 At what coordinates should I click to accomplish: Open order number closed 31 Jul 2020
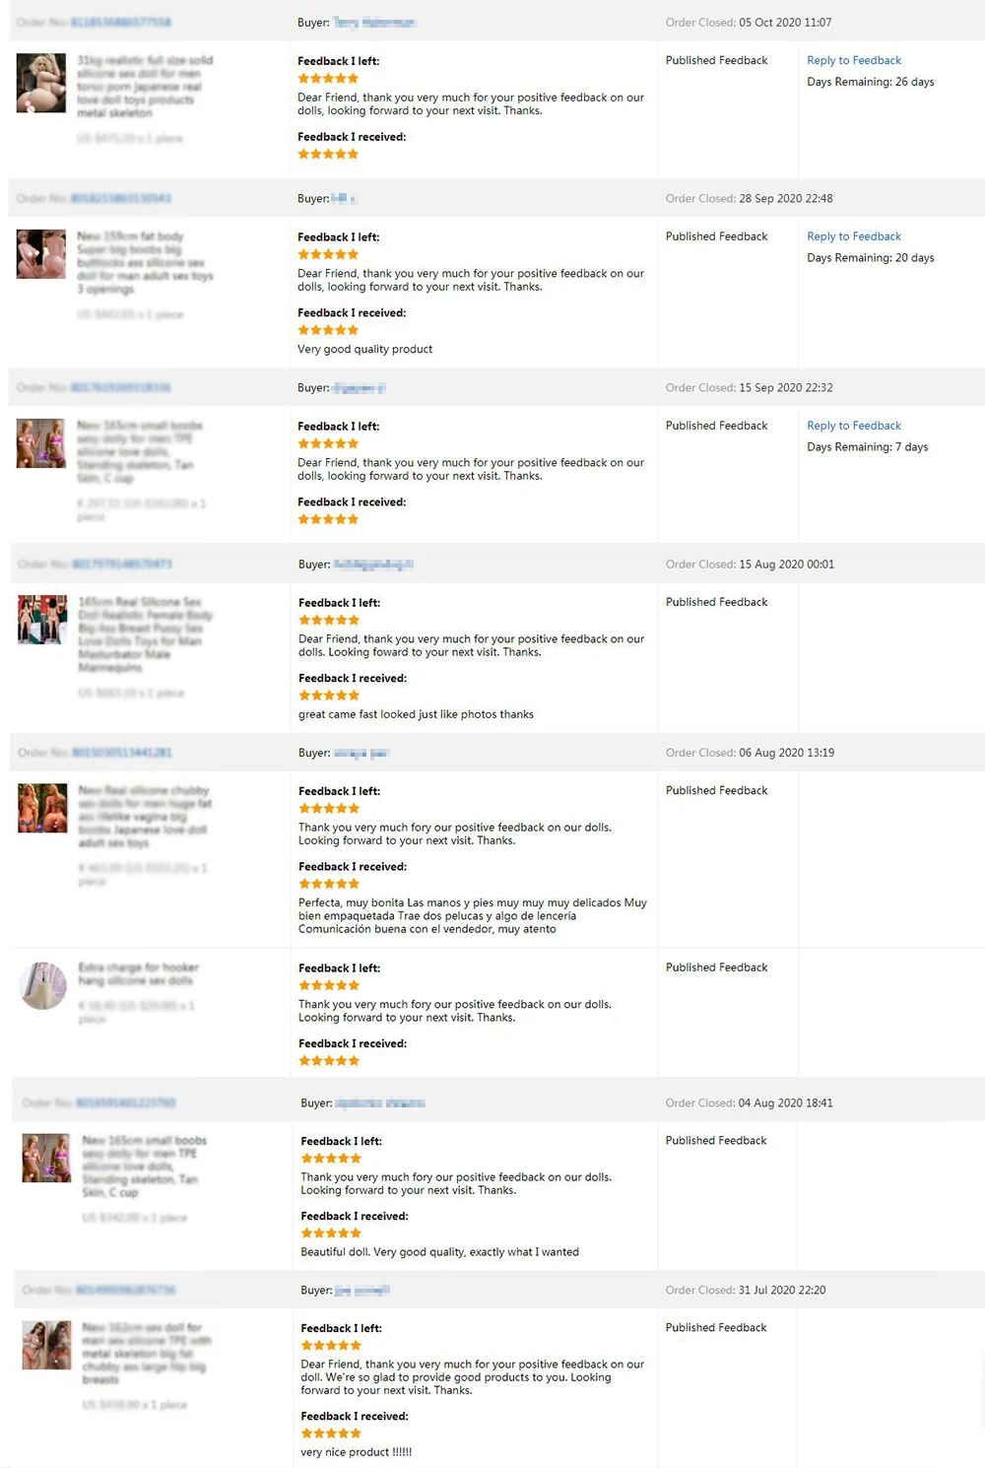pyautogui.click(x=126, y=1290)
